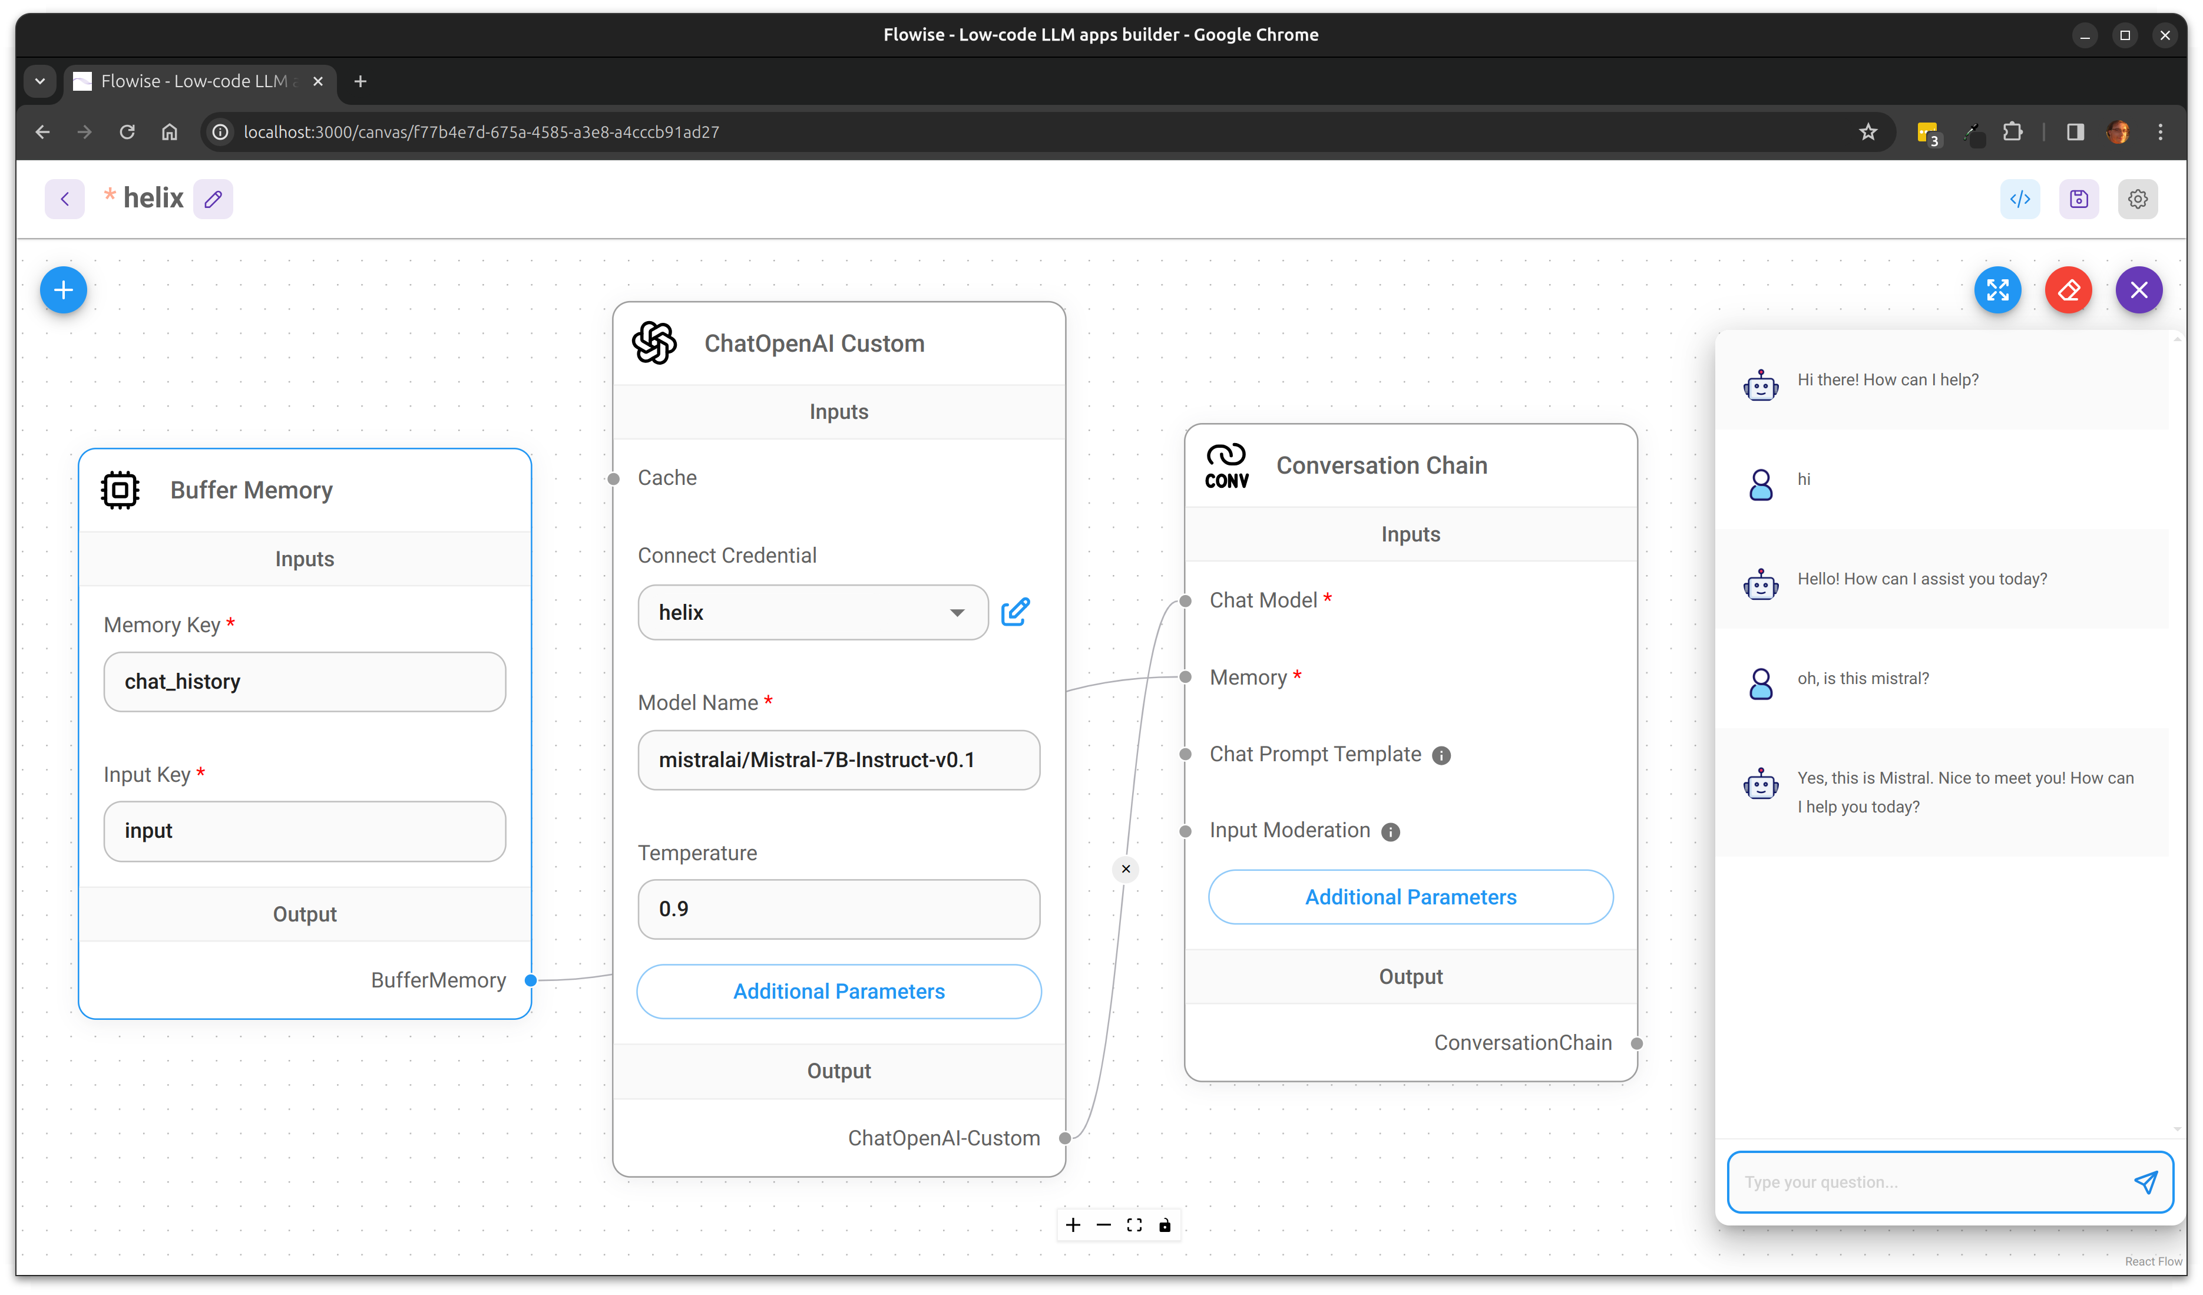Viewport: 2203px width, 1295px height.
Task: Close the chat panel
Action: [2139, 290]
